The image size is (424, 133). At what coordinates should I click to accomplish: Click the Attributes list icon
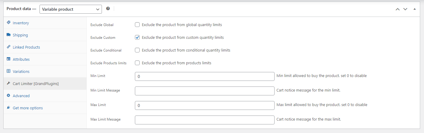[8, 59]
